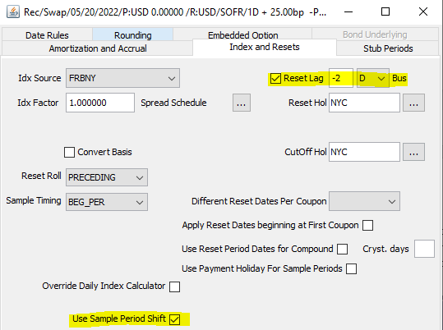Image resolution: width=443 pixels, height=330 pixels.
Task: Toggle Override Daily Index Calculator checkbox
Action: pyautogui.click(x=174, y=286)
